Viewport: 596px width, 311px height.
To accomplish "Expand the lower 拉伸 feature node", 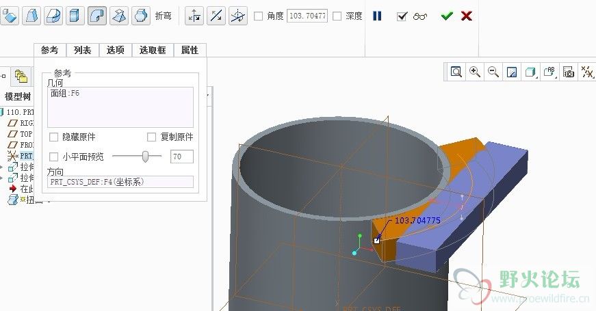I will 1,178.
